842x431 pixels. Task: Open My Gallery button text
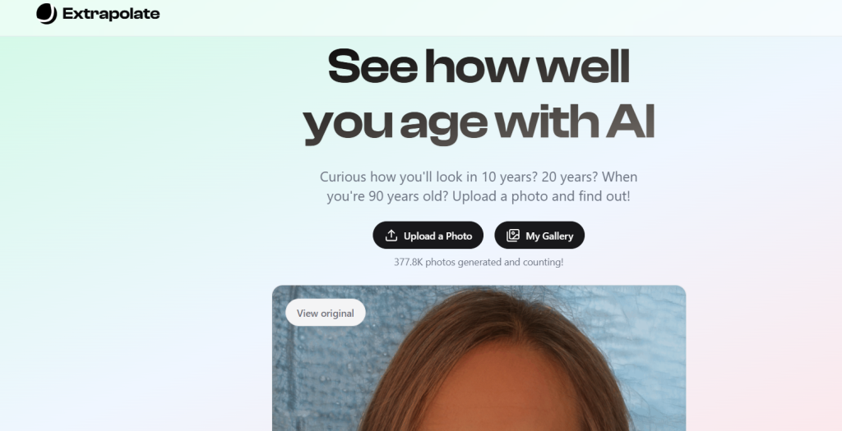coord(549,236)
